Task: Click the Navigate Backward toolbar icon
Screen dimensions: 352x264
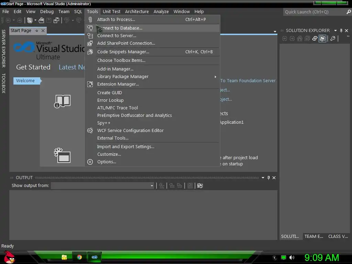Action: (8, 20)
